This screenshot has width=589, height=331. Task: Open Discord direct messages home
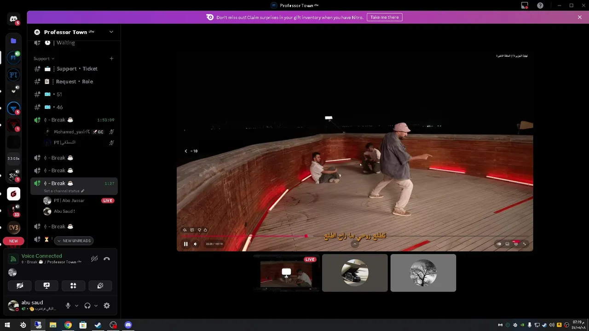[13, 19]
